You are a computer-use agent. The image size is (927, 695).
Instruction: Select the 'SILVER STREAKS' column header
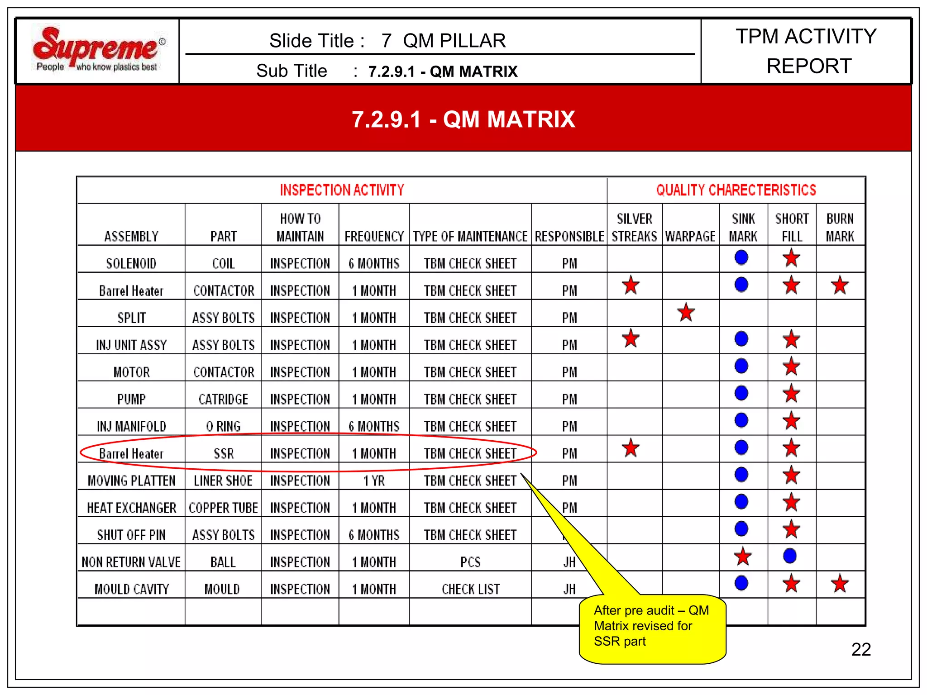pyautogui.click(x=634, y=228)
